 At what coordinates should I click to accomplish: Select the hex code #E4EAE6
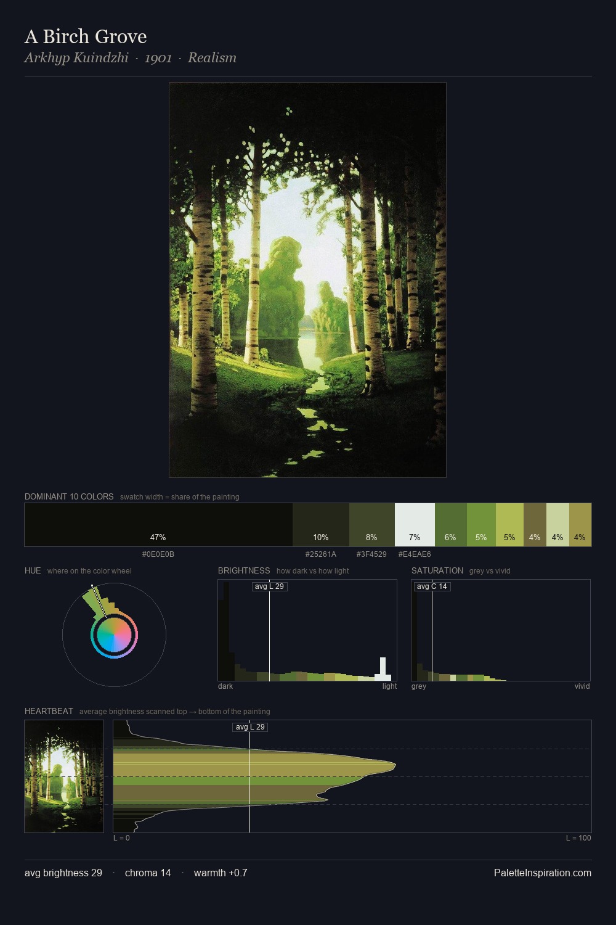[415, 554]
